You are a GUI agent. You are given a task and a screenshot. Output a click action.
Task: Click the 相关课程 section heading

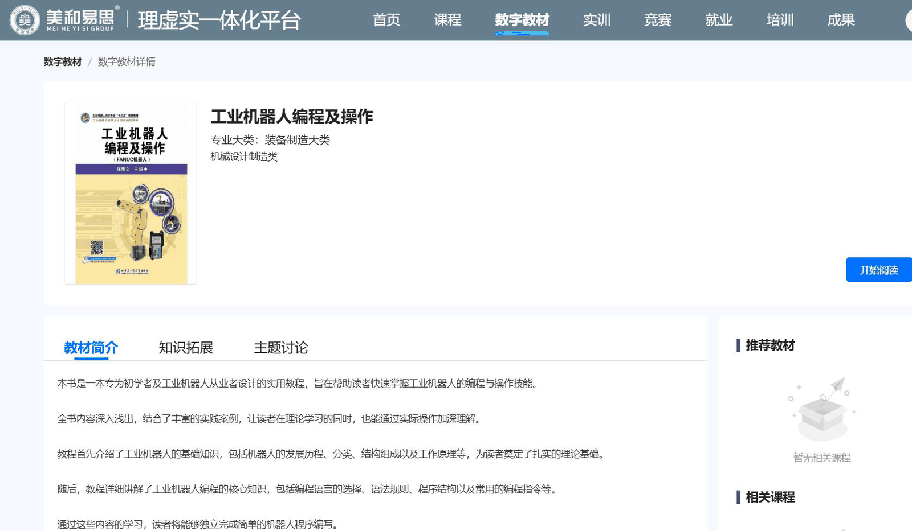pyautogui.click(x=770, y=497)
